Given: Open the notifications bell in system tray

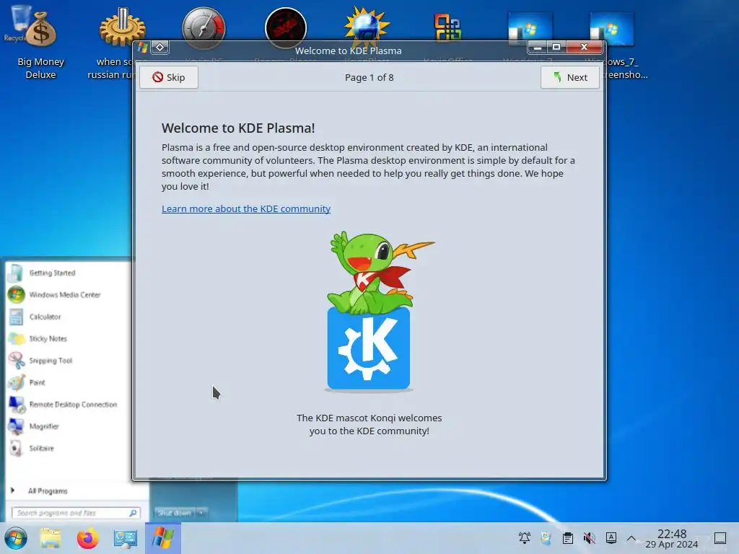Looking at the screenshot, I should [x=525, y=538].
